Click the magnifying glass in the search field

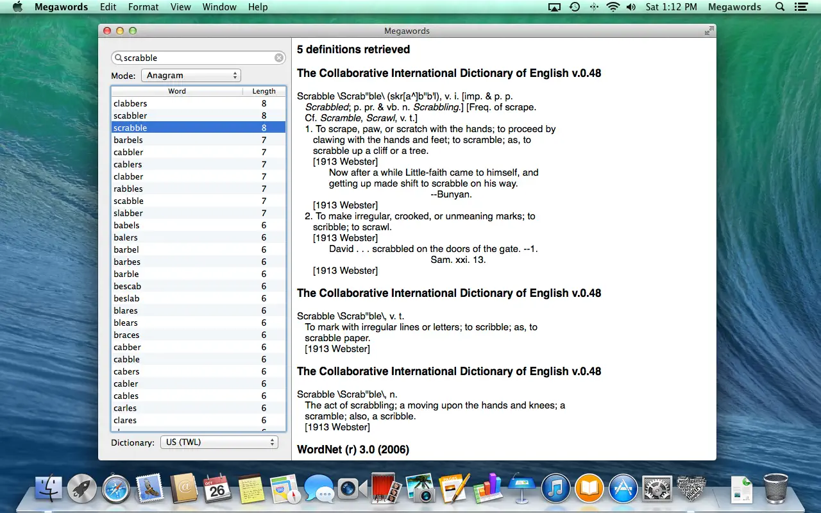pos(119,57)
